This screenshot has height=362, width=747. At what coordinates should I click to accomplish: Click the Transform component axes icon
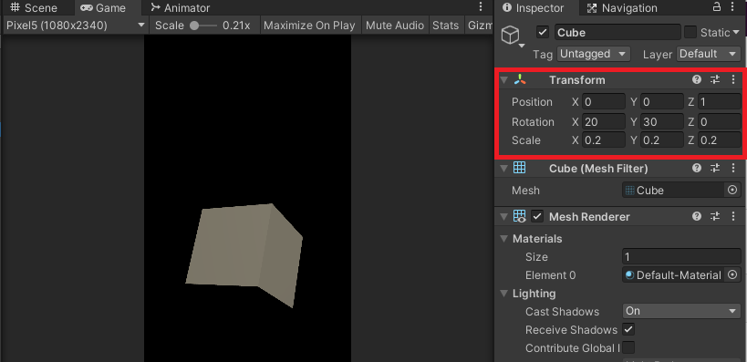pos(520,79)
